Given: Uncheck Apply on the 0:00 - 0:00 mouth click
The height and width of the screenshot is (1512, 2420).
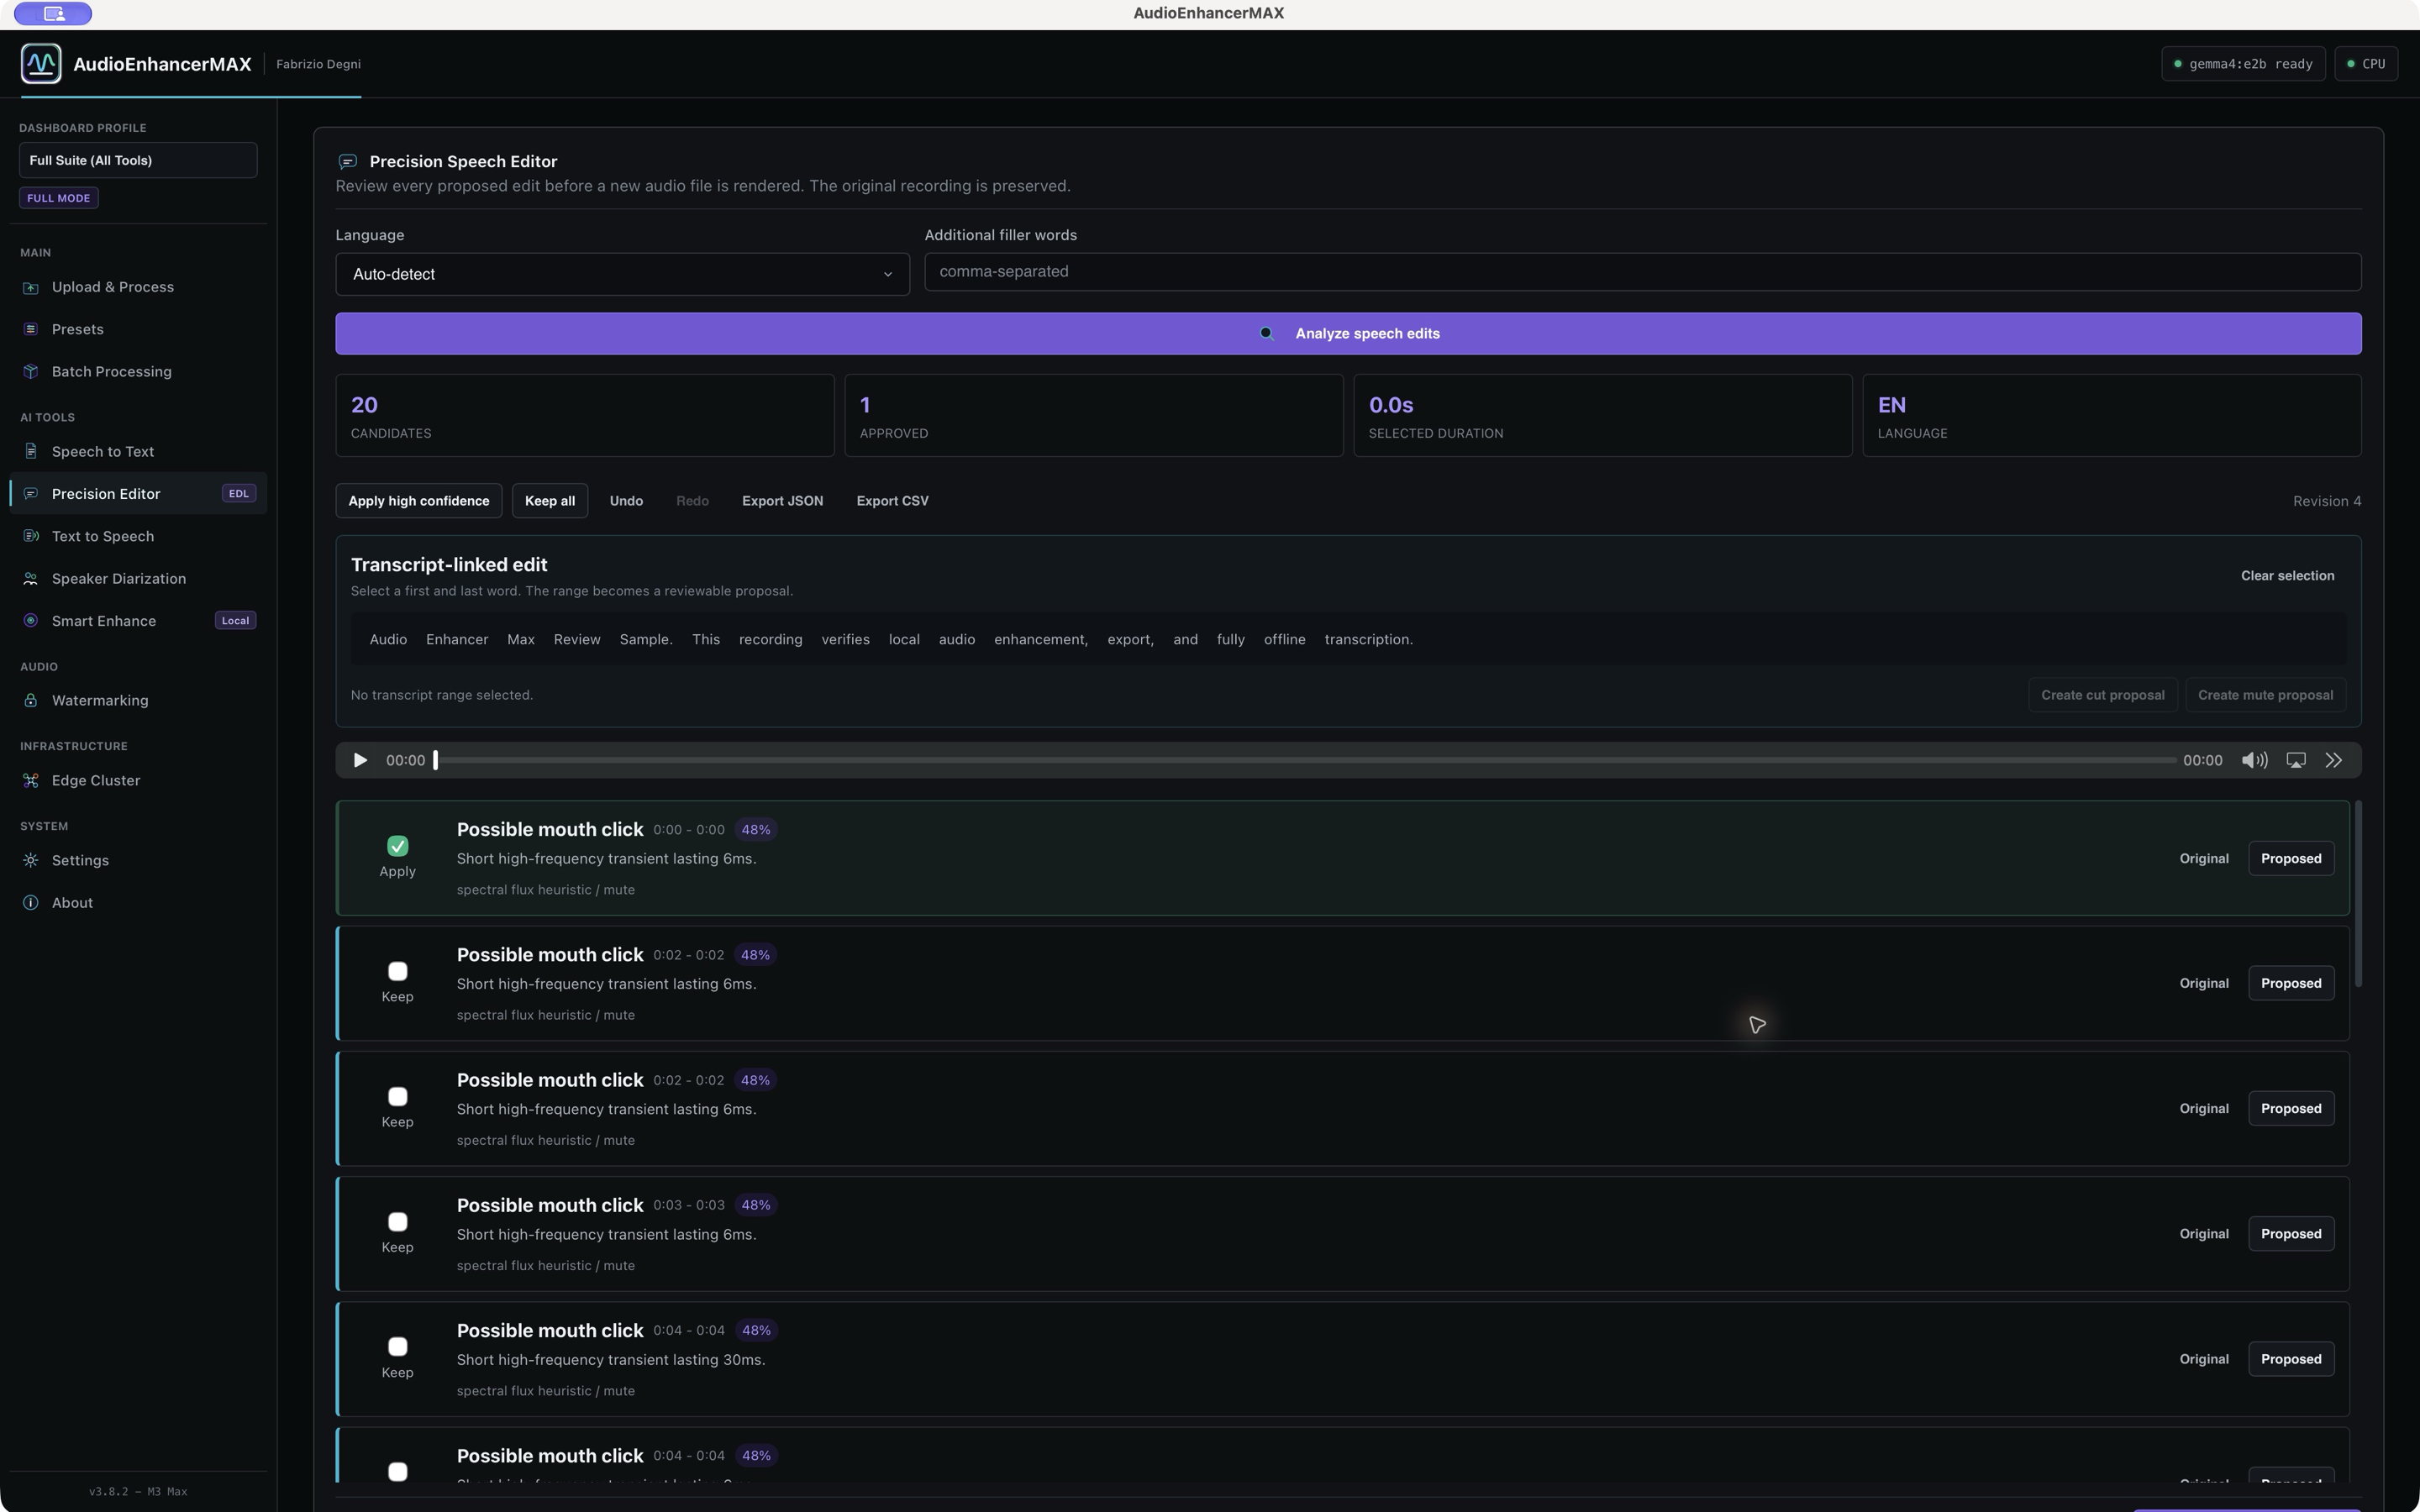Looking at the screenshot, I should pyautogui.click(x=397, y=847).
